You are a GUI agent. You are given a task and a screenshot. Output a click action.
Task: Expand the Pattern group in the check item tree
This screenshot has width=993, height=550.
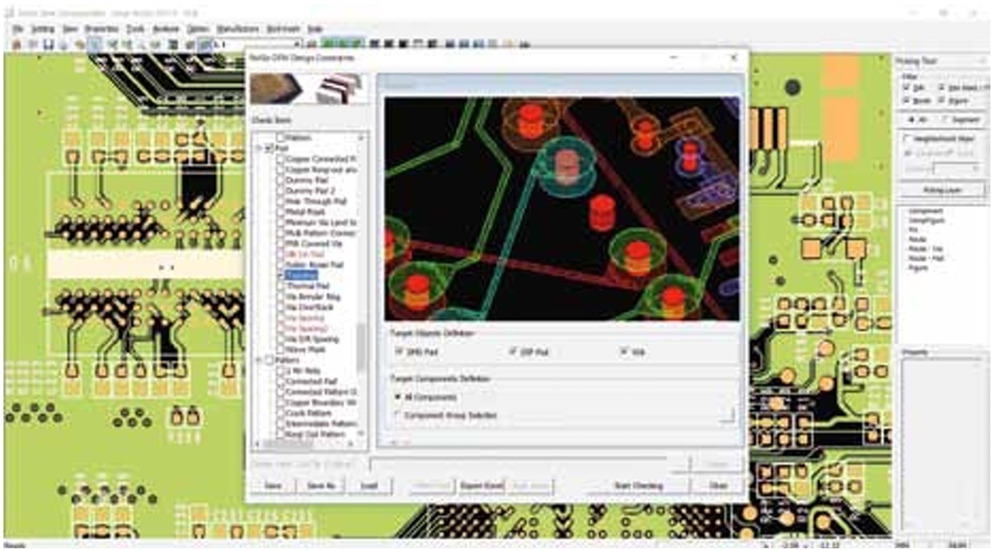coord(257,359)
